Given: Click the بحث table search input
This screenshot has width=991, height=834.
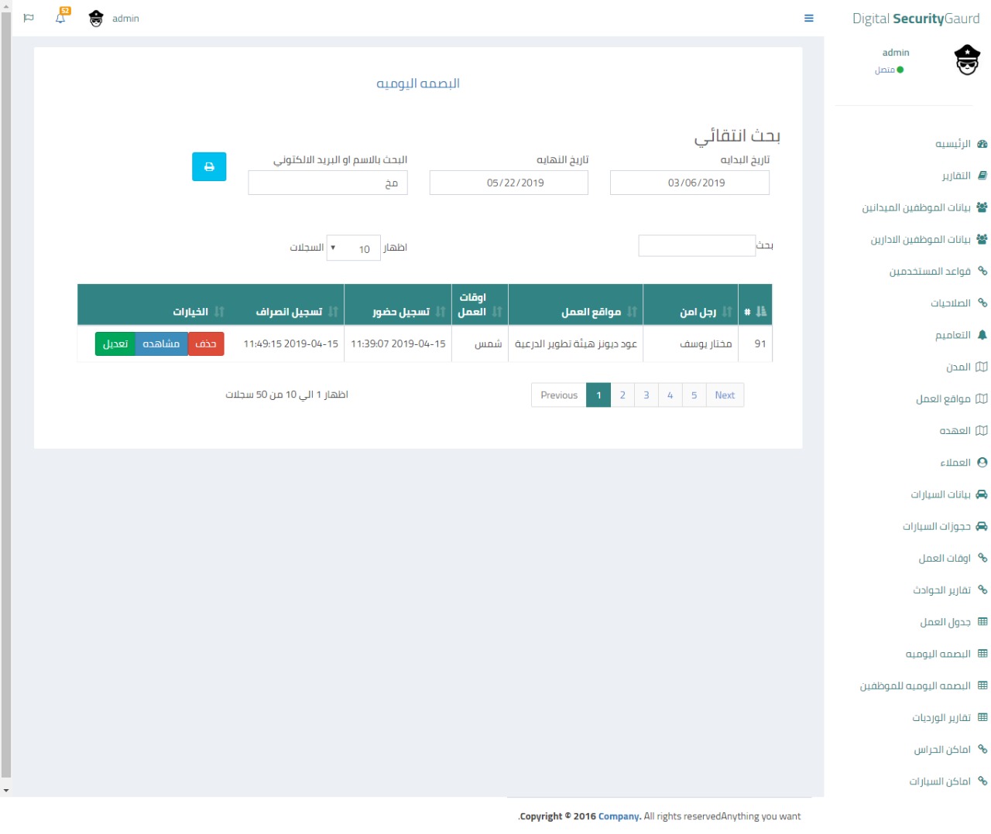Looking at the screenshot, I should point(696,246).
